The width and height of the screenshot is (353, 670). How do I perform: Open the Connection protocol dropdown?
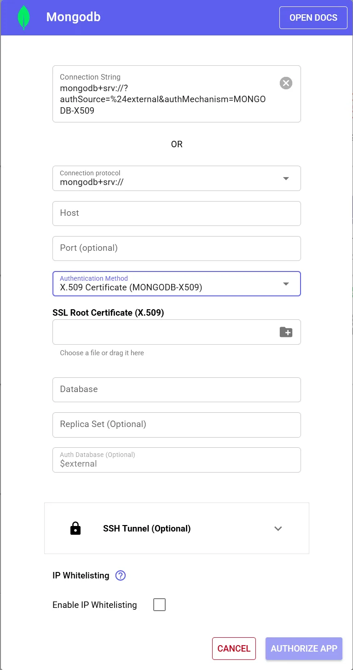(x=177, y=178)
